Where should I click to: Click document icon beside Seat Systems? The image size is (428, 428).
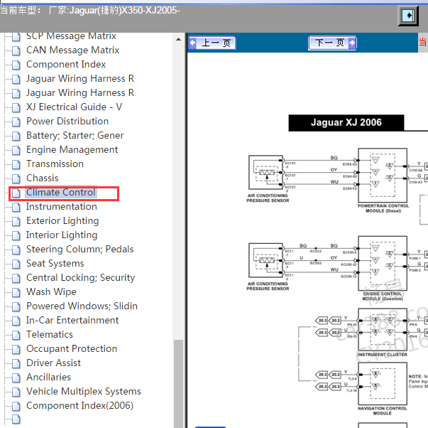pyautogui.click(x=16, y=264)
